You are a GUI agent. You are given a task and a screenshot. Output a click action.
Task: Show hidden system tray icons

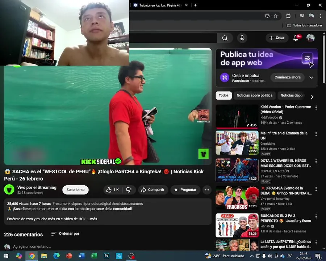252,256
